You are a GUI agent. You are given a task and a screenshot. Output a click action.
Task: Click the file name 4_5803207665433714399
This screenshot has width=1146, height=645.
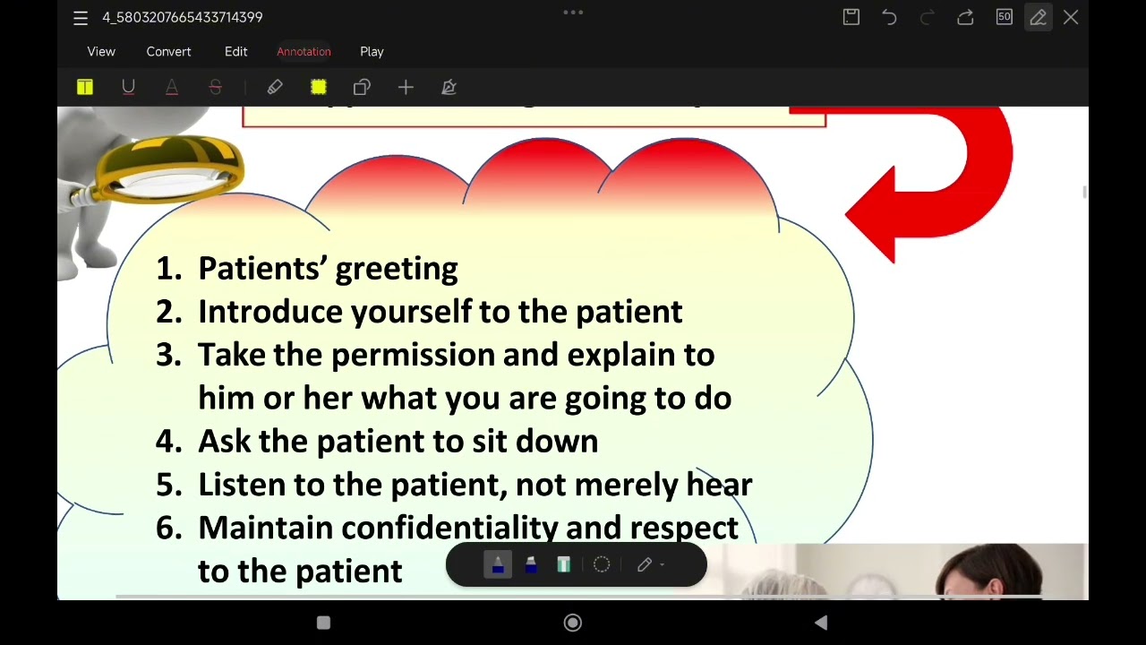click(182, 17)
